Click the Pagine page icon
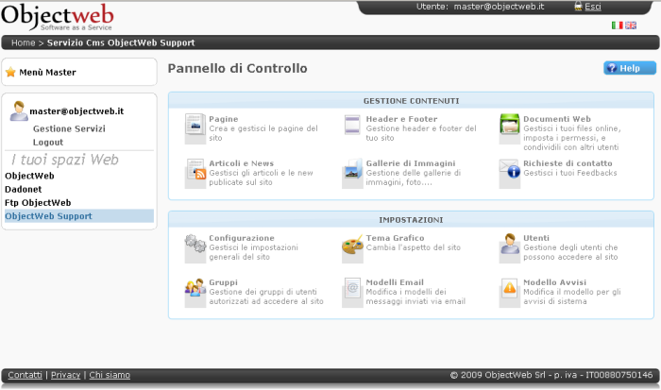This screenshot has height=390, width=661. tap(195, 124)
